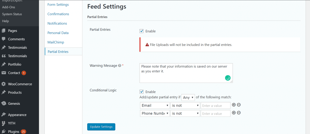The height and width of the screenshot is (134, 310).
Task: Open the Notifications tab
Action: [57, 24]
